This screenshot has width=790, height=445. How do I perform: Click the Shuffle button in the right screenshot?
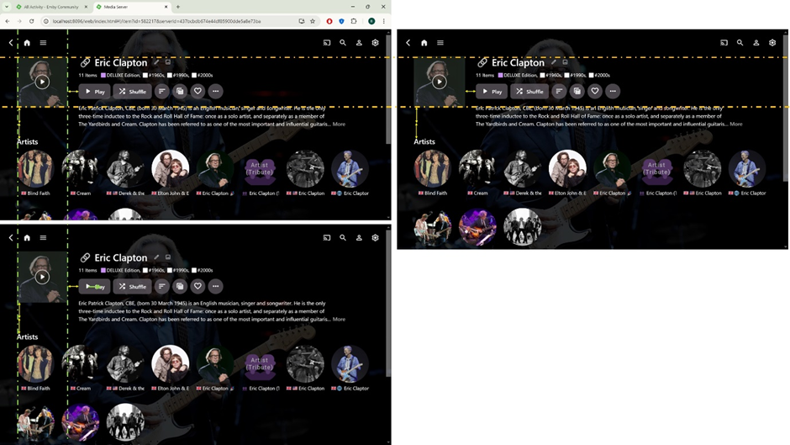point(529,92)
